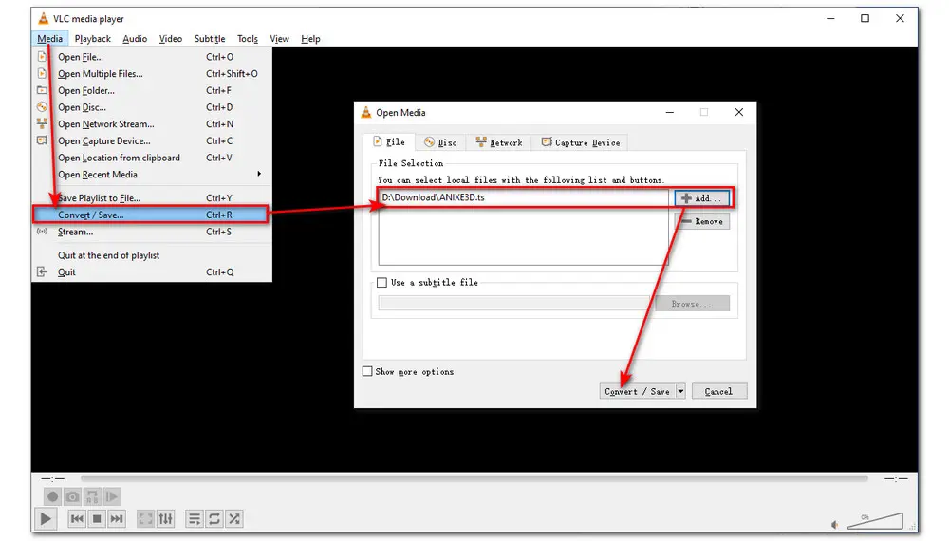Click the frame by frame icon
This screenshot has height=541, width=949.
tap(112, 496)
